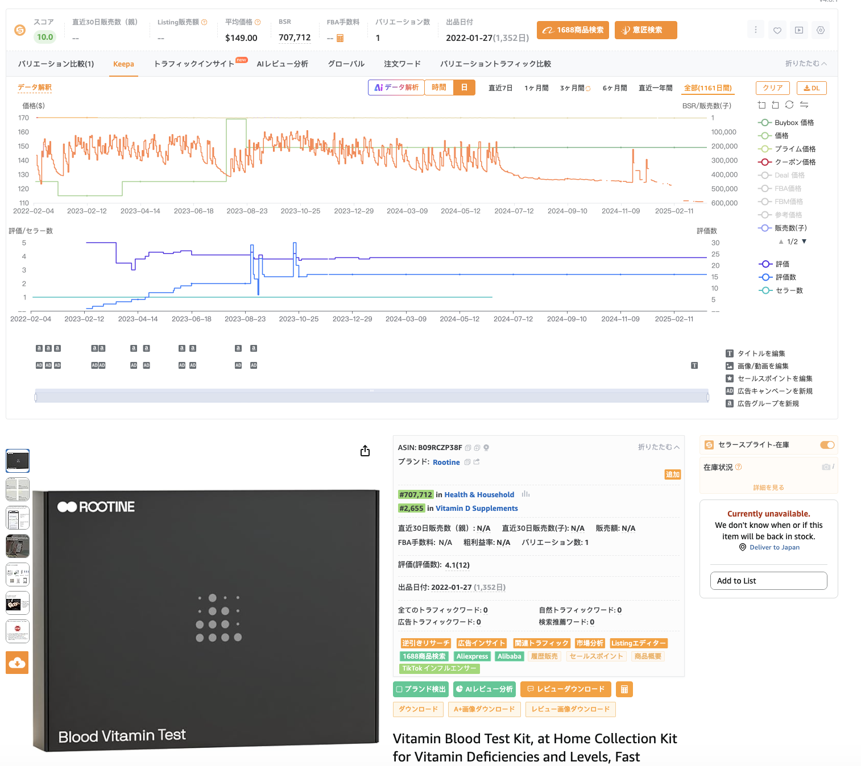
Task: Click the heart favorite icon in header
Action: click(777, 30)
